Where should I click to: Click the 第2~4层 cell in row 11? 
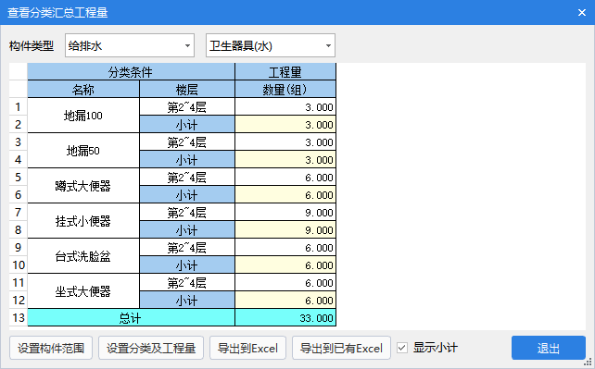point(187,283)
